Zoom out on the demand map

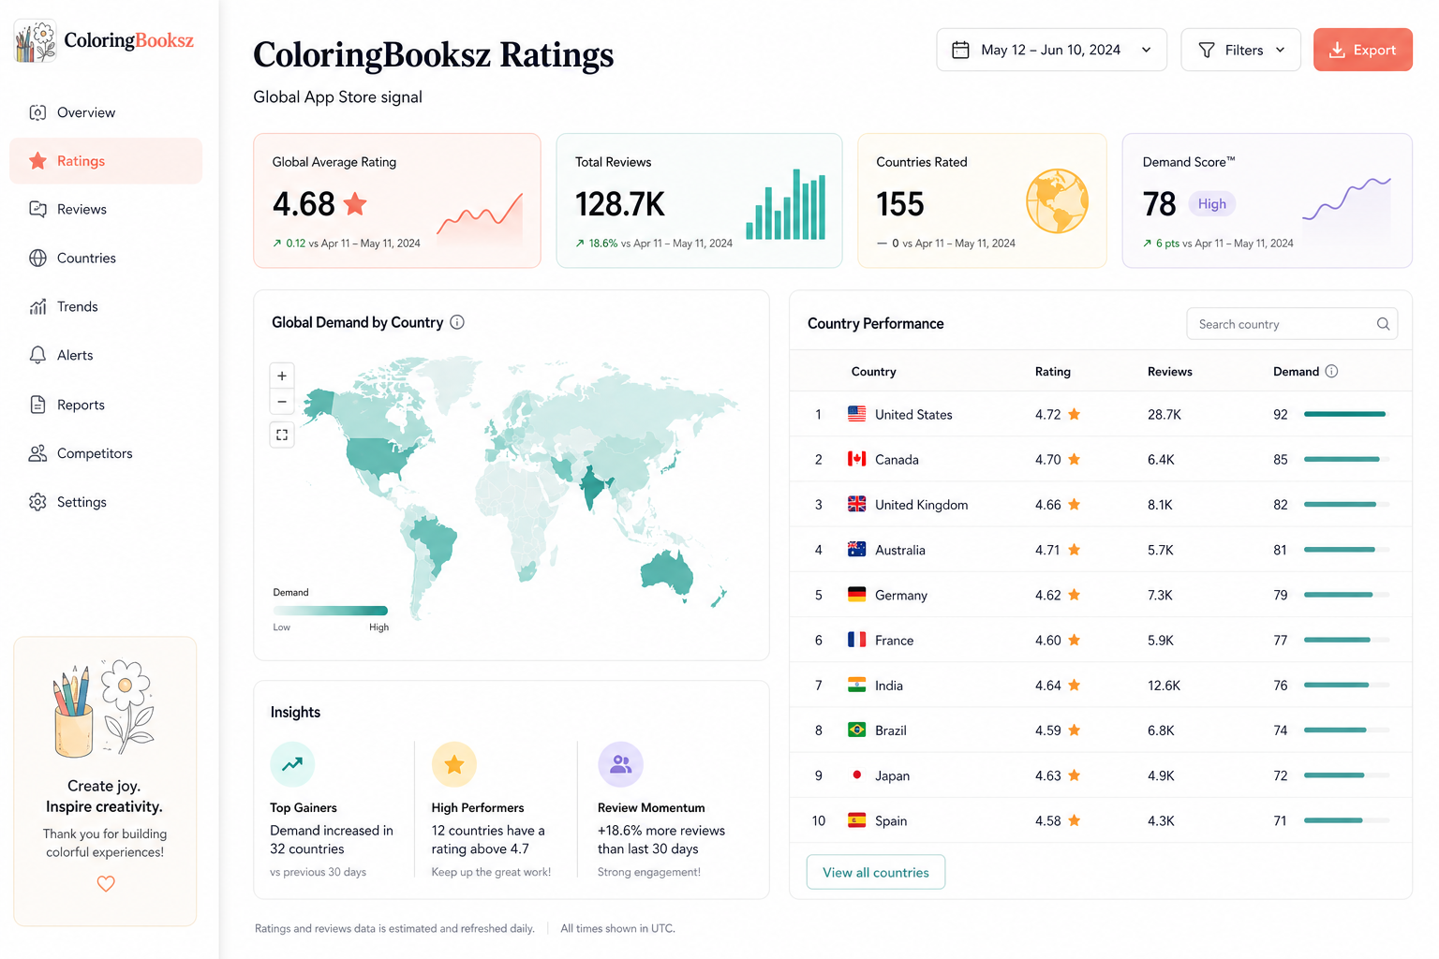coord(282,402)
